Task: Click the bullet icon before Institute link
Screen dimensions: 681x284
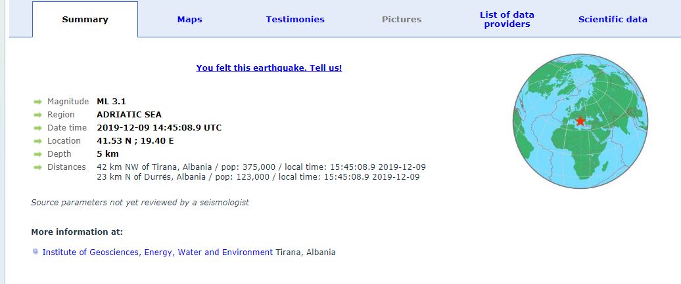Action: pyautogui.click(x=35, y=251)
